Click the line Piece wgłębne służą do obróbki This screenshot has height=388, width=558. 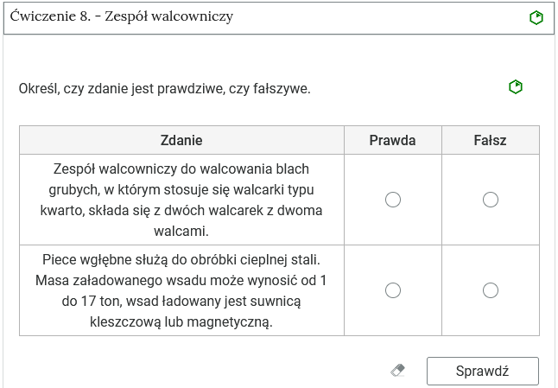pos(181,259)
